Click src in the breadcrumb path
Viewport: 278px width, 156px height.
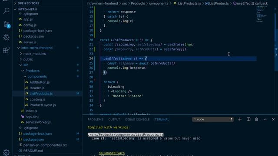click(x=125, y=3)
